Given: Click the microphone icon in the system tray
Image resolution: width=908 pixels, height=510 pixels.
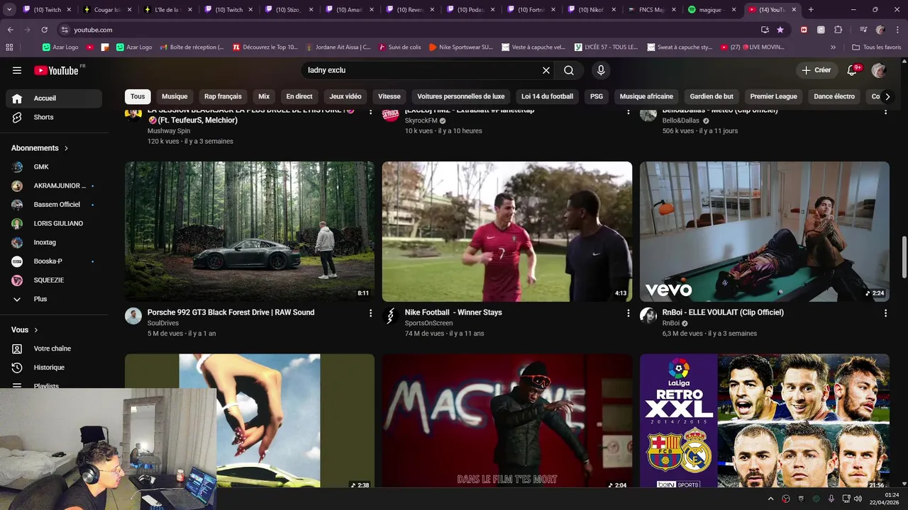Looking at the screenshot, I should coord(831,499).
